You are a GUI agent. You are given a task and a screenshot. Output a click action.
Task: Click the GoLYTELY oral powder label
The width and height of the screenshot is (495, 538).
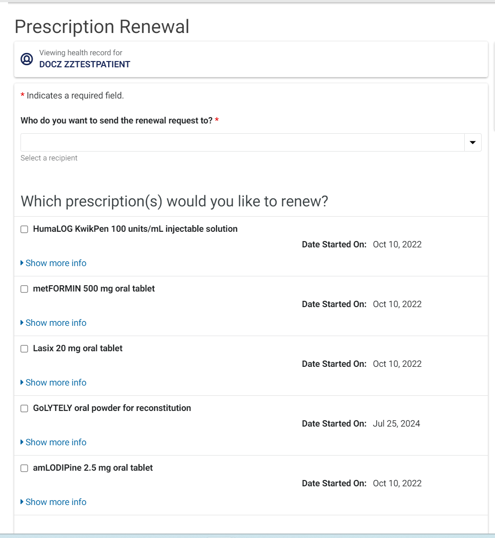[112, 408]
